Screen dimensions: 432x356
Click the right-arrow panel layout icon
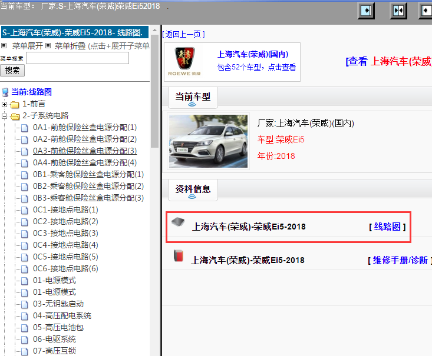click(366, 11)
